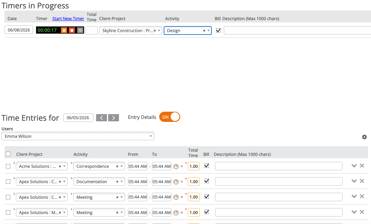371x224 pixels.
Task: Click the clock icon in the Documentation row
Action: 176,182
